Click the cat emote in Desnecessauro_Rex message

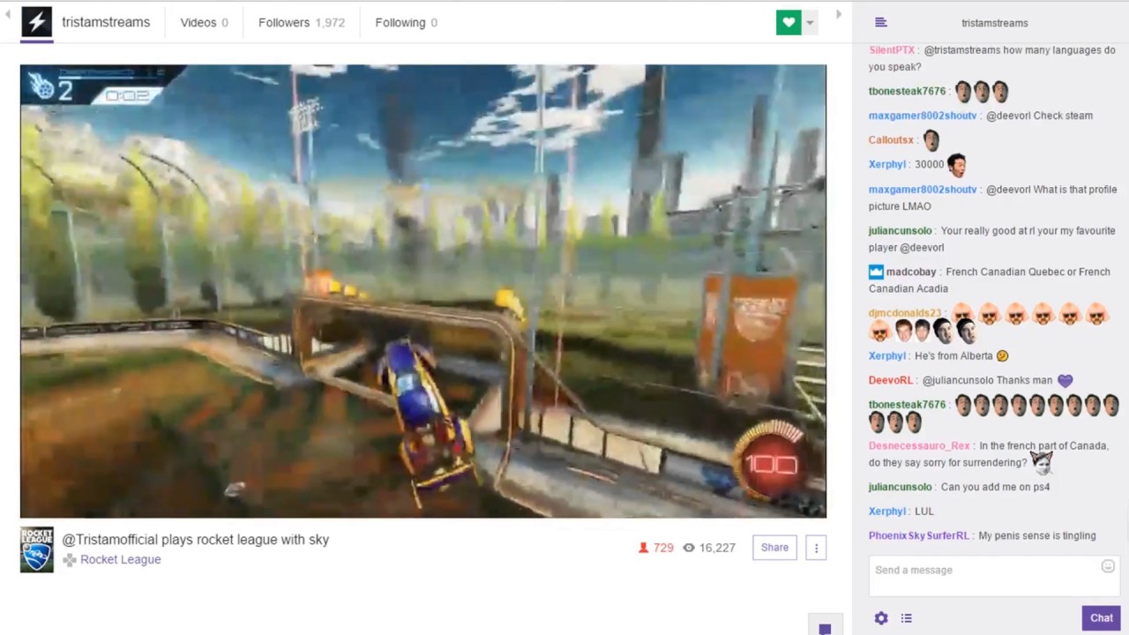click(x=1042, y=461)
